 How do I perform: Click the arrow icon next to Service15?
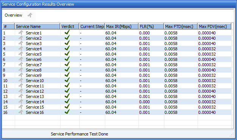[21, 107]
